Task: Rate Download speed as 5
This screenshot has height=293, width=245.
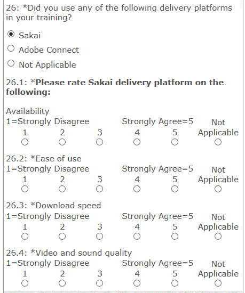Action: pyautogui.click(x=175, y=237)
